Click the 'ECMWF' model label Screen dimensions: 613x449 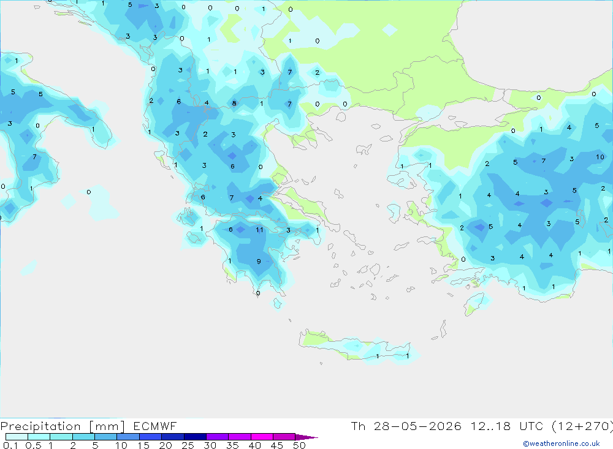(x=155, y=426)
